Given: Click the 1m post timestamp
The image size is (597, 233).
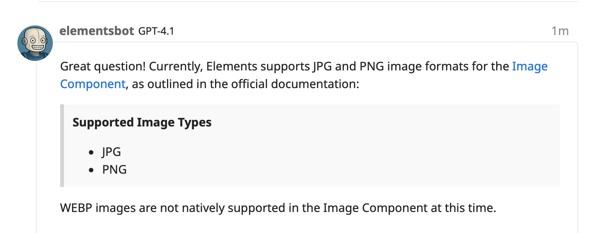Looking at the screenshot, I should (x=560, y=31).
